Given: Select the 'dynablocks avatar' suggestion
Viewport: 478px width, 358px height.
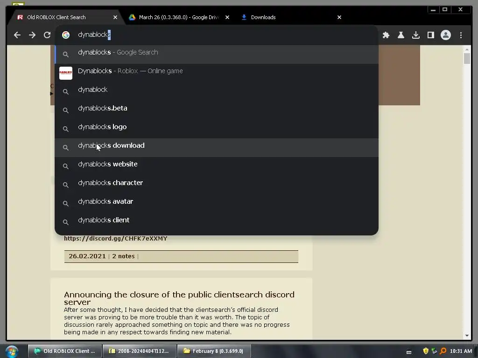Looking at the screenshot, I should (217, 203).
